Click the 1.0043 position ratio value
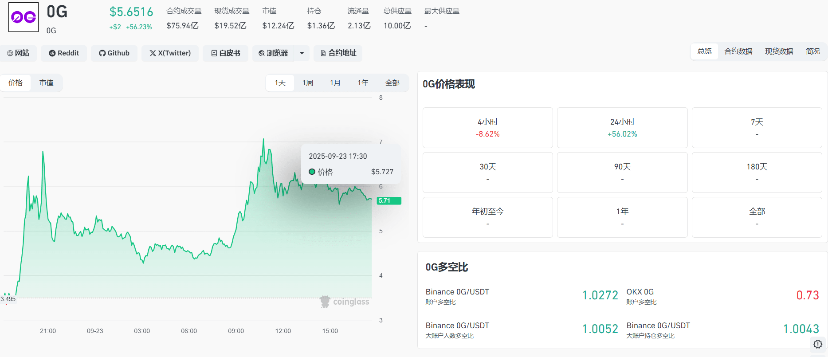This screenshot has height=357, width=828. (801, 329)
